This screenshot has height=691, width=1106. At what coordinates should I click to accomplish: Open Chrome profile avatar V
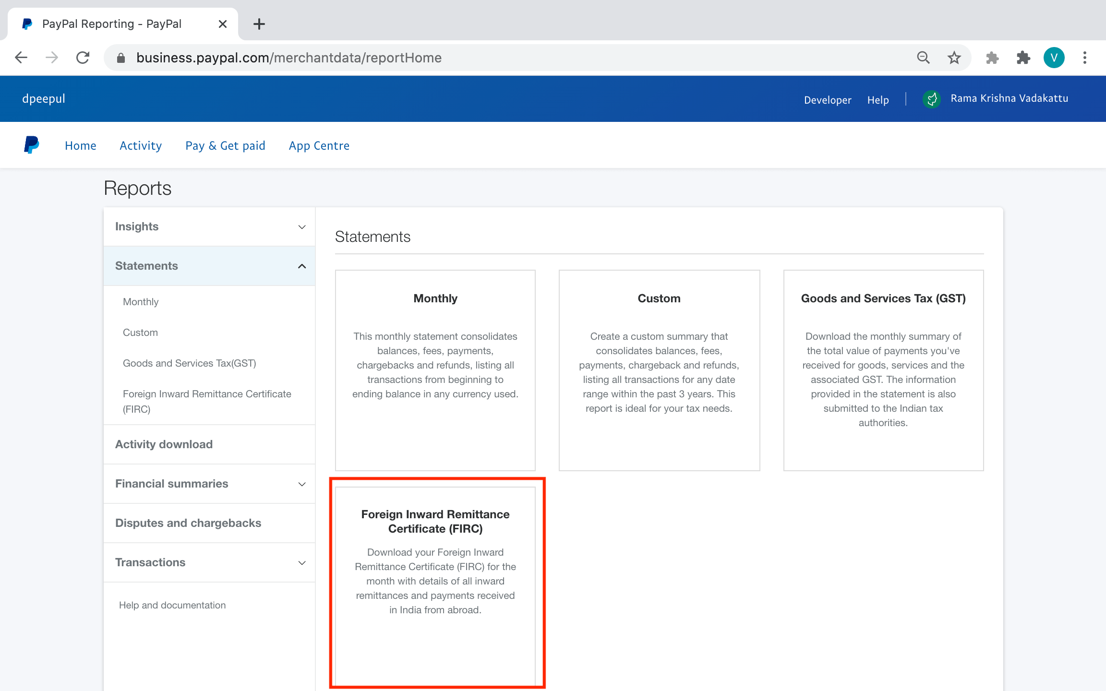point(1054,58)
